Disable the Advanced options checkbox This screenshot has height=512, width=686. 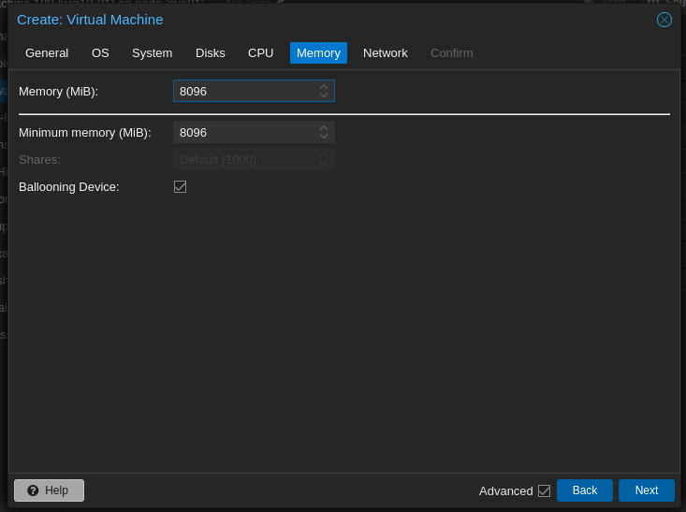(x=544, y=490)
